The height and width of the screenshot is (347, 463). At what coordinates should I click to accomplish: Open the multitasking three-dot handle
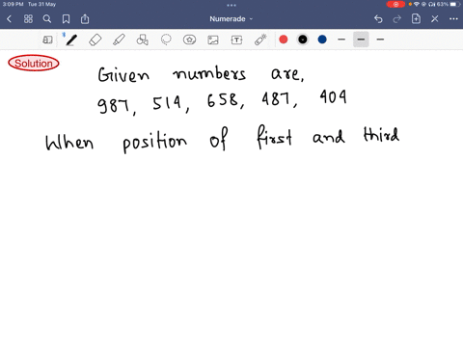tap(231, 5)
